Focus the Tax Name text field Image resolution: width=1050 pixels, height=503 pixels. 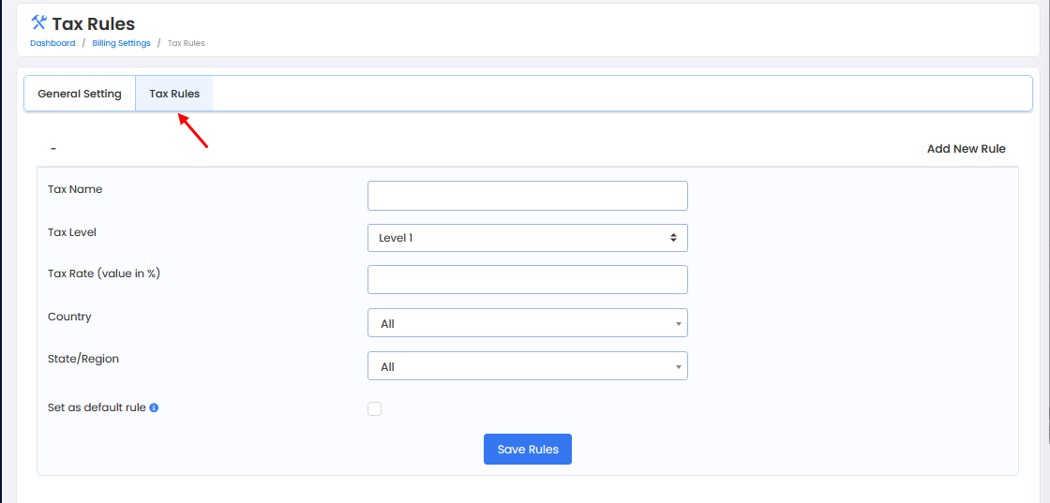(x=527, y=196)
